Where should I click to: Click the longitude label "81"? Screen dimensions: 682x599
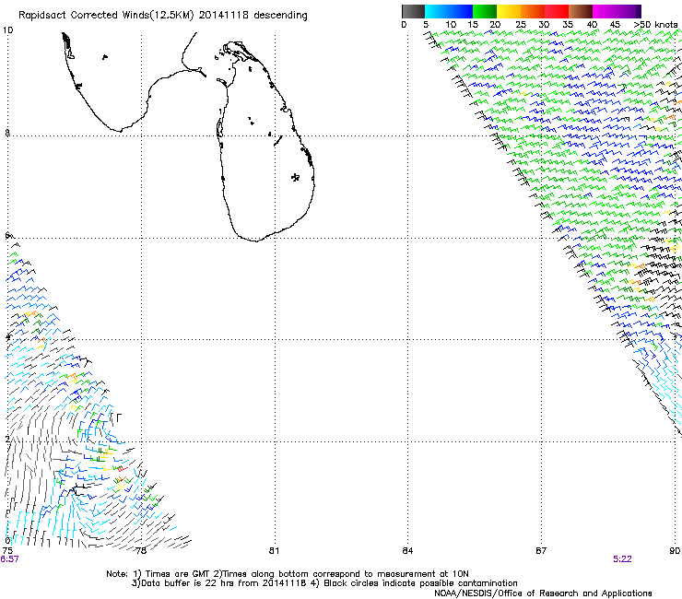274,551
